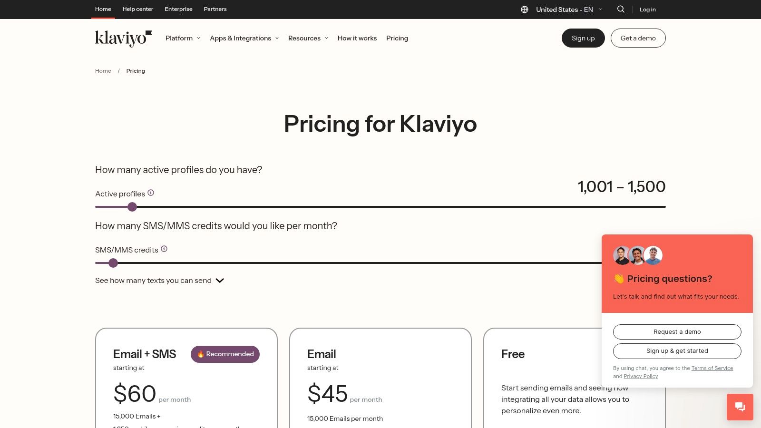The height and width of the screenshot is (428, 761).
Task: Open the Help center menu item
Action: tap(137, 9)
